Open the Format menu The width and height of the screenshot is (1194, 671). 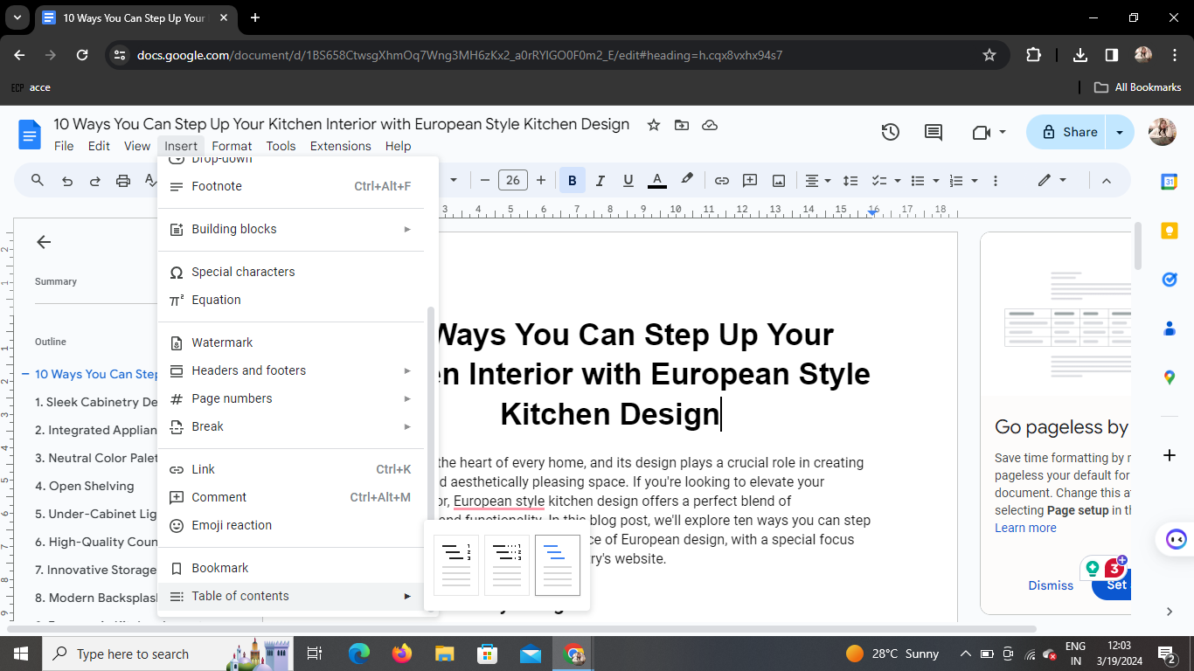[232, 146]
